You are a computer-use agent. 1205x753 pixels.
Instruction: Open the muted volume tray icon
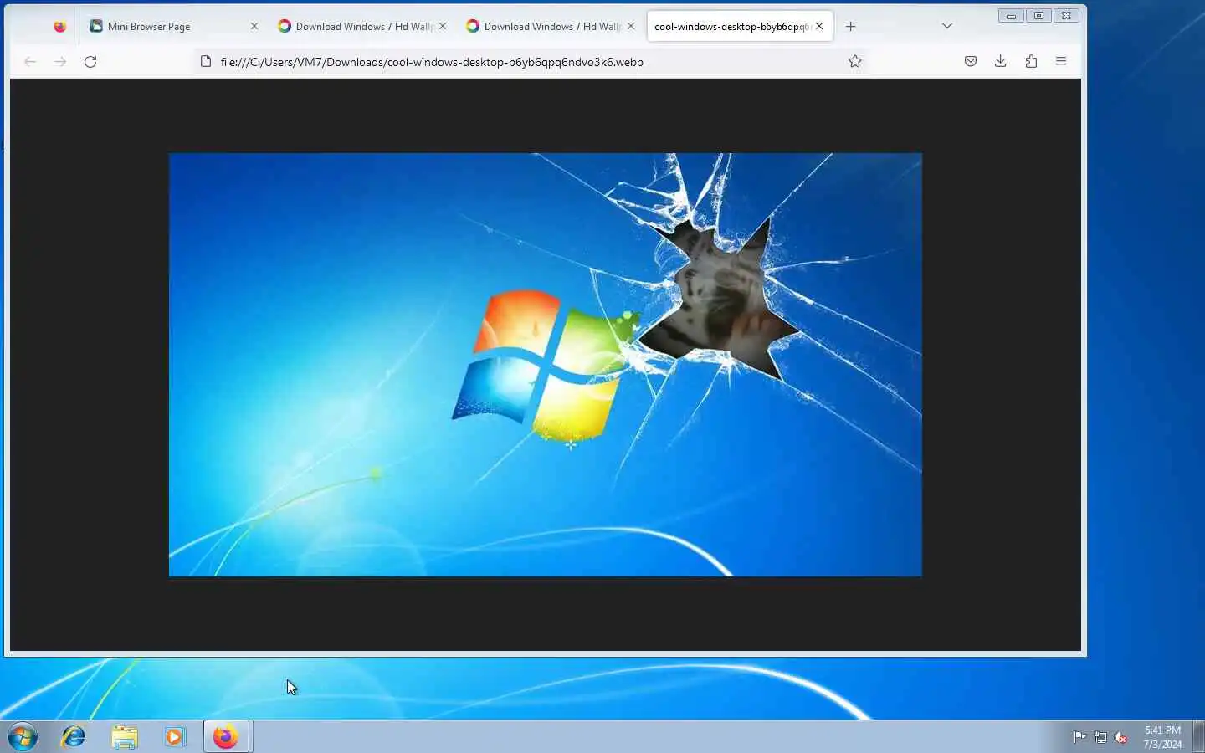(1121, 737)
